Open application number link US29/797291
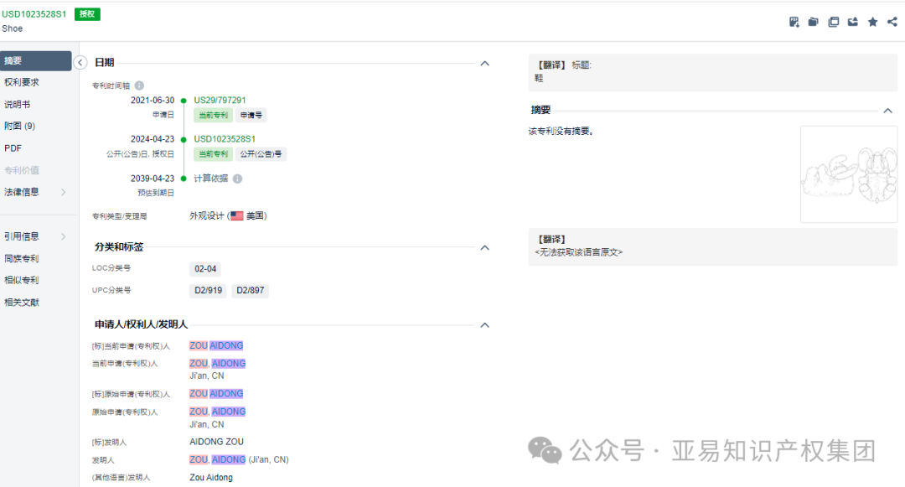The image size is (905, 487). [x=219, y=99]
